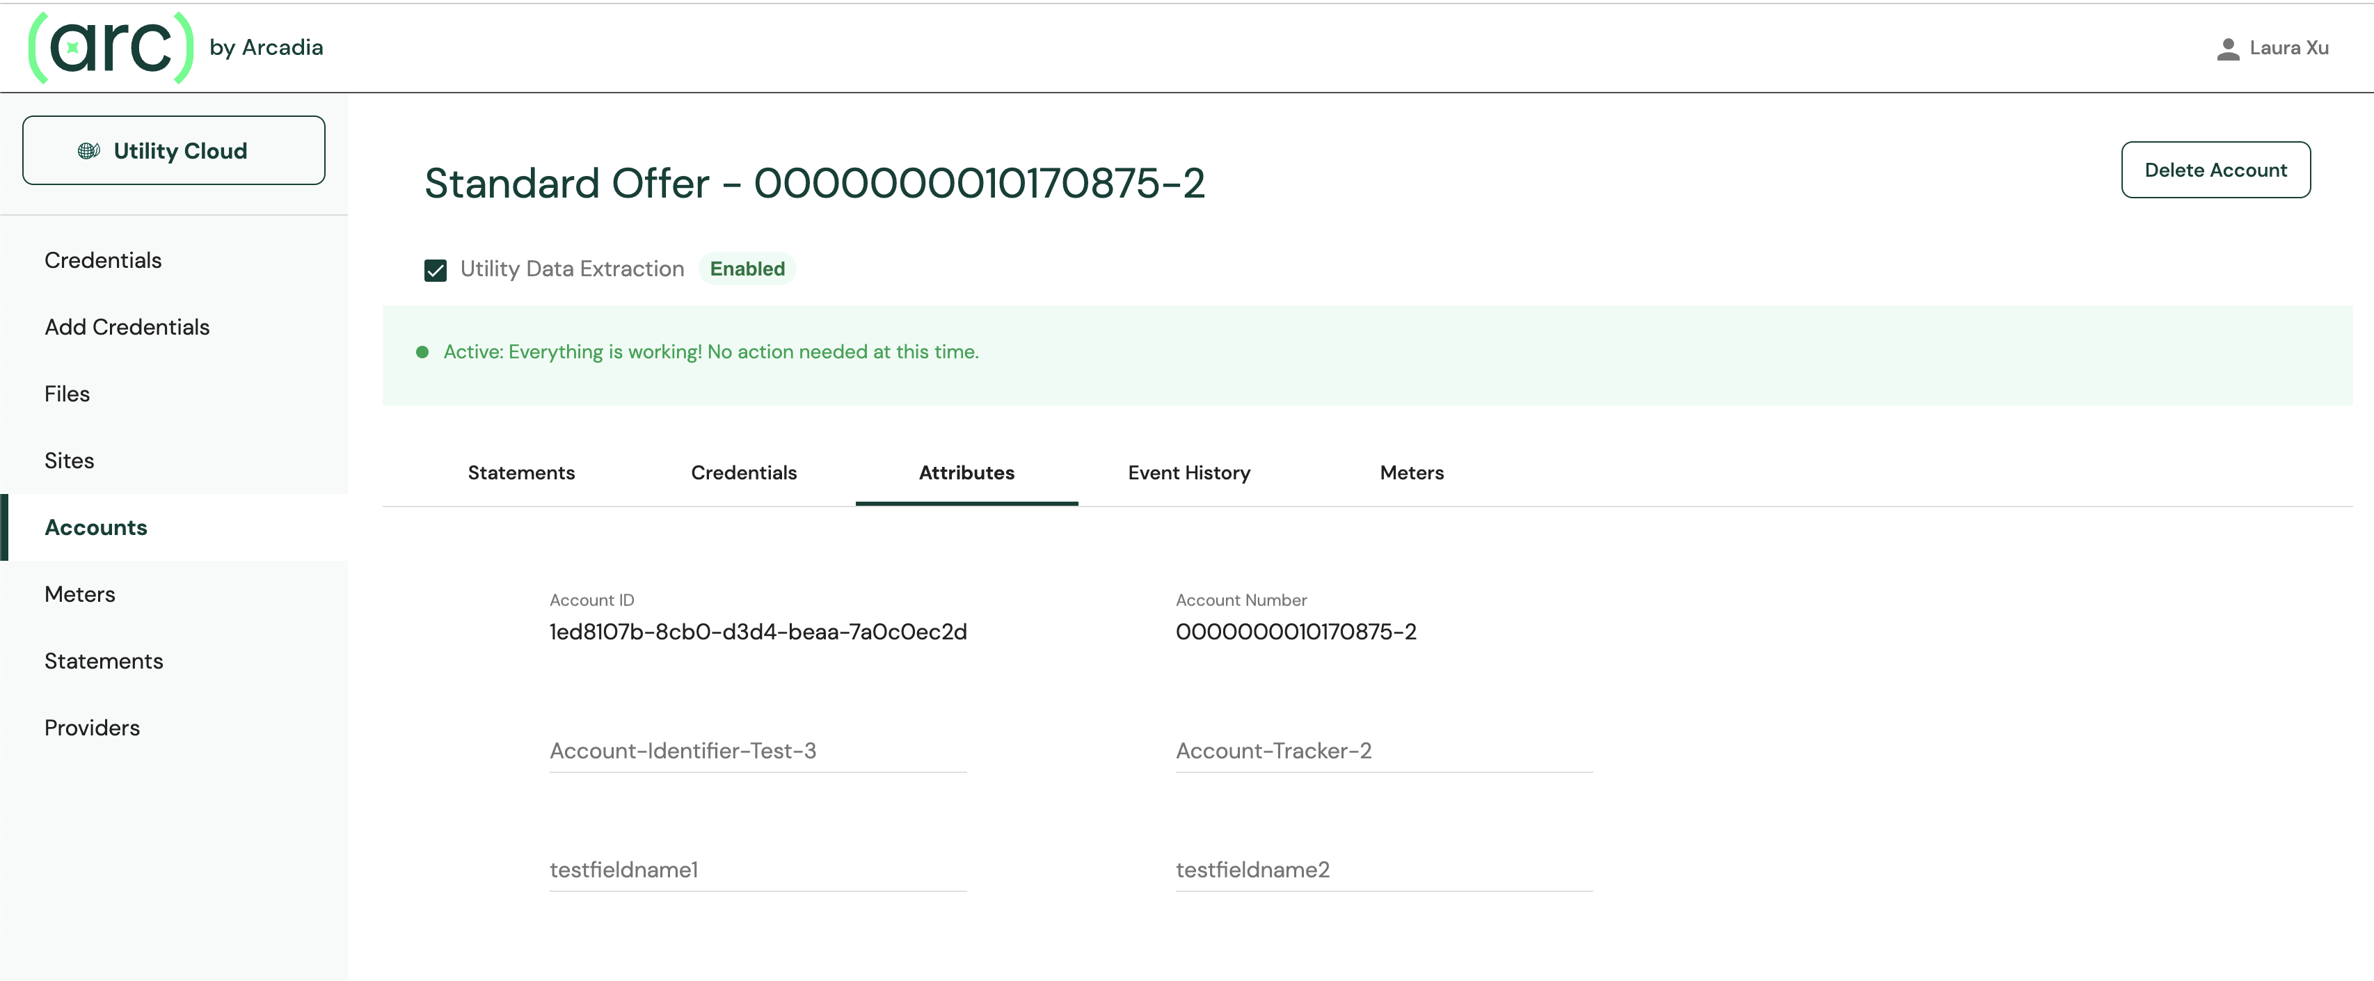
Task: Uncheck the Utility Data Extraction checkbox
Action: (435, 270)
